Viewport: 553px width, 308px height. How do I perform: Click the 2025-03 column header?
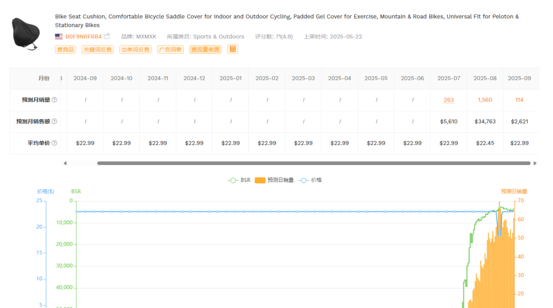tap(303, 78)
